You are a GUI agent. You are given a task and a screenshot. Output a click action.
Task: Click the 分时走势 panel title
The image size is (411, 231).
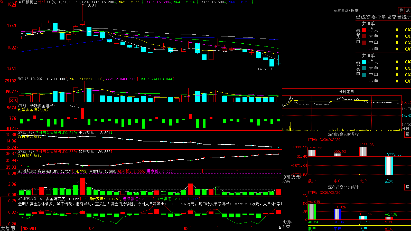pos(347,92)
